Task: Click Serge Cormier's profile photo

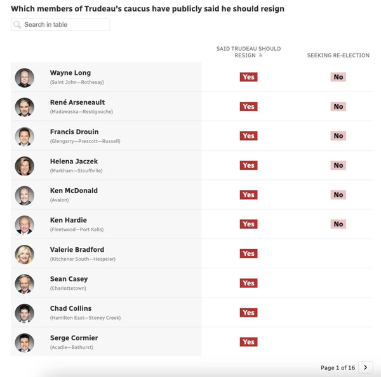Action: click(x=25, y=343)
